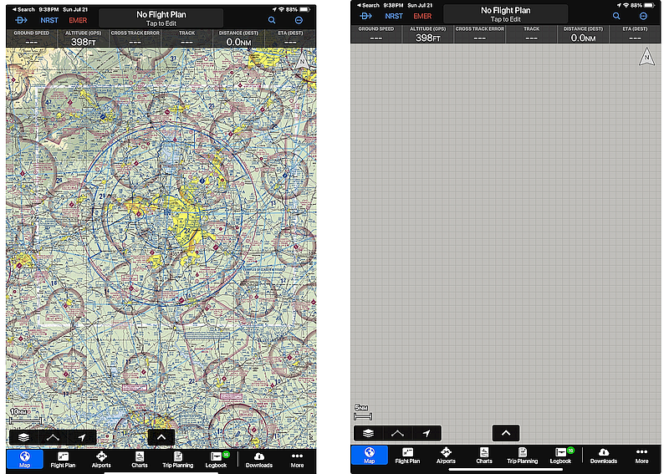Open Airports tab in right screenshot
Image resolution: width=669 pixels, height=474 pixels.
pyautogui.click(x=446, y=456)
